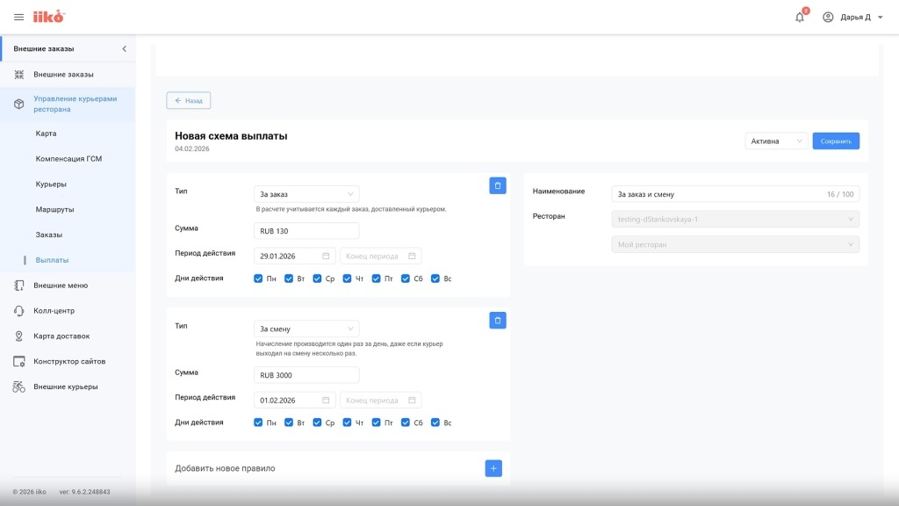The image size is (899, 506).
Task: Open the notifications bell
Action: click(800, 18)
